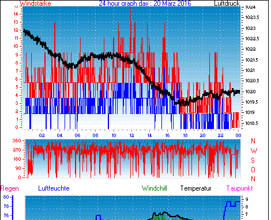This screenshot has width=271, height=220.
Task: Click red '5' on the Windstärke axis
Action: click(17, 87)
